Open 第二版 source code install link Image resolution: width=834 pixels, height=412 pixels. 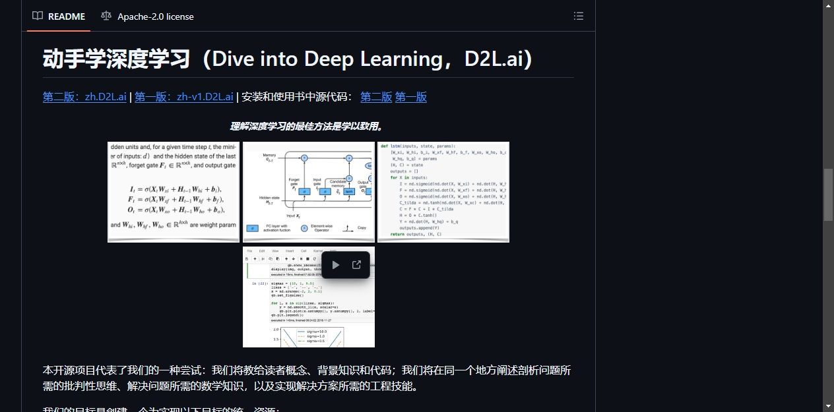[x=376, y=97]
